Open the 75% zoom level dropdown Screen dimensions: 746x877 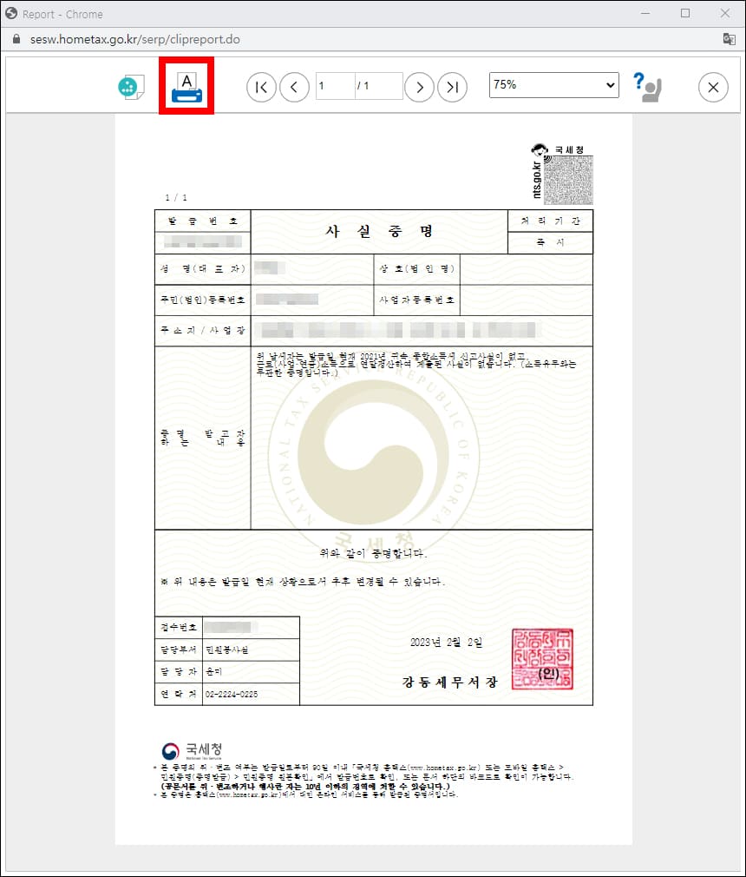(x=553, y=85)
